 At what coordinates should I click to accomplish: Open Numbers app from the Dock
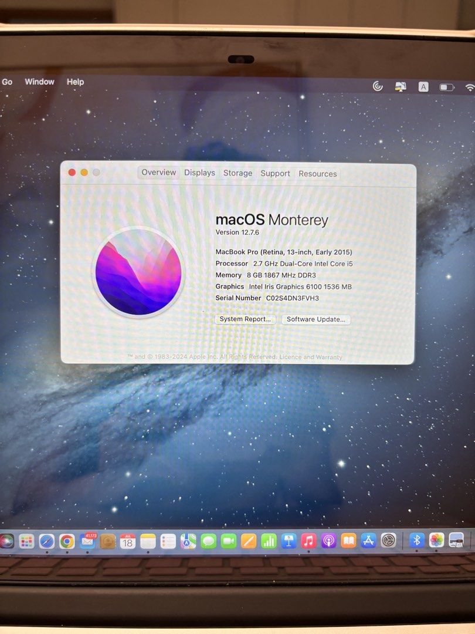coord(269,541)
